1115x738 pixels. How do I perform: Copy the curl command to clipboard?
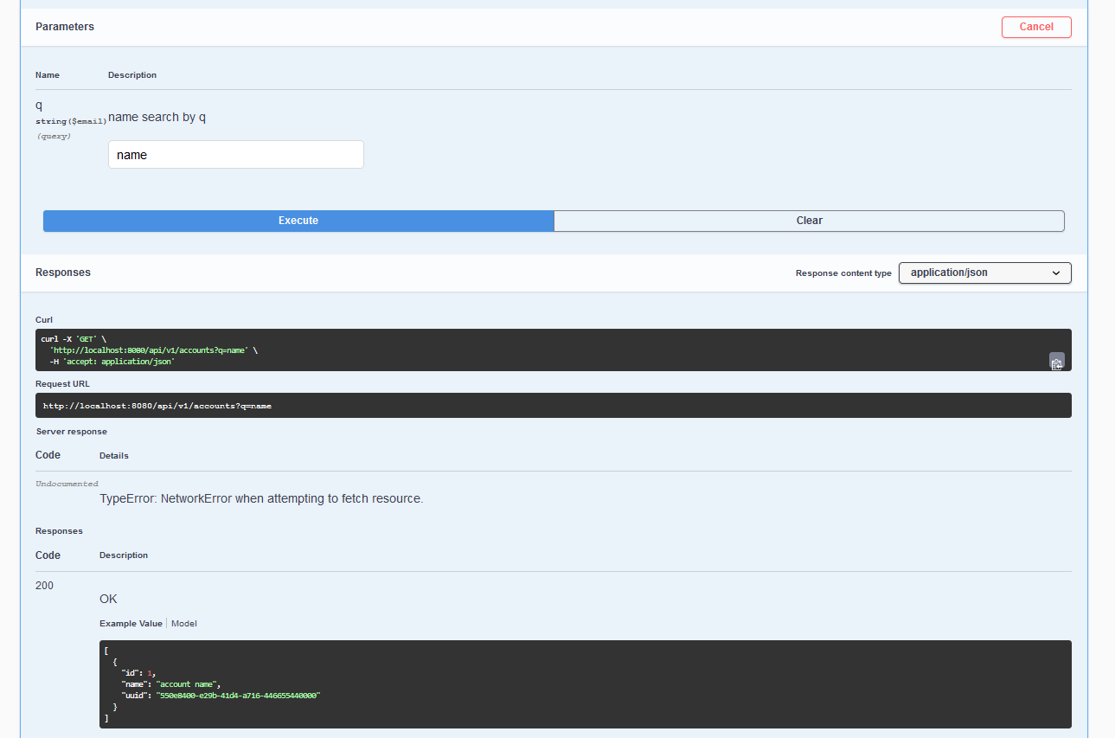tap(1056, 363)
